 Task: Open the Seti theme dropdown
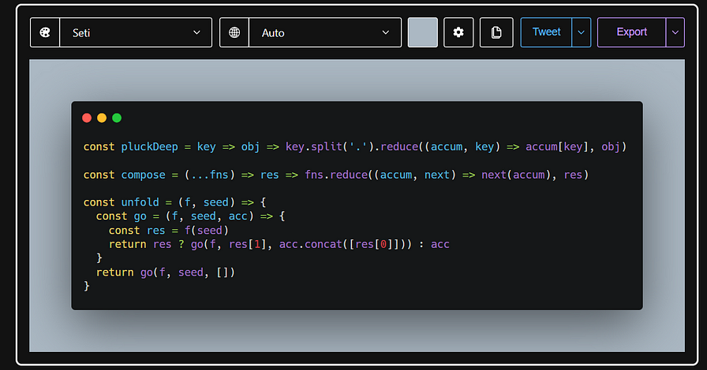[136, 32]
